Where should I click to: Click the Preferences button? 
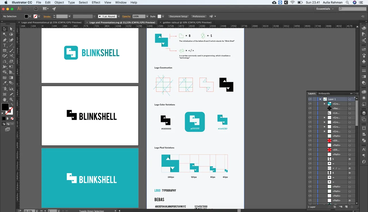coord(199,16)
